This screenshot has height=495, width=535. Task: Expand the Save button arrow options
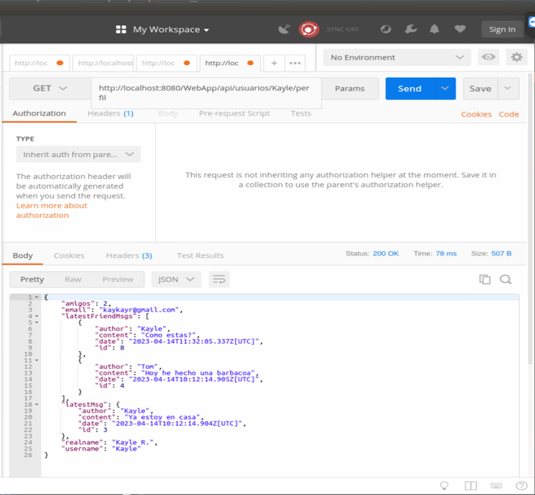[x=508, y=88]
